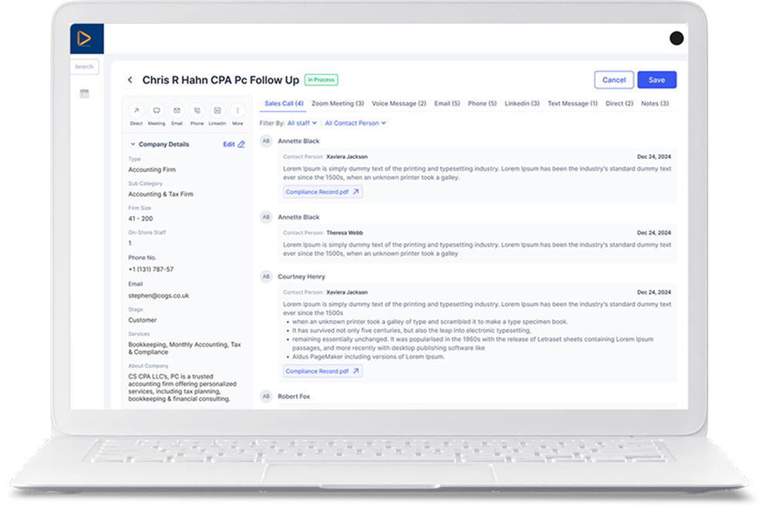Open the profile avatar circle

click(x=676, y=38)
